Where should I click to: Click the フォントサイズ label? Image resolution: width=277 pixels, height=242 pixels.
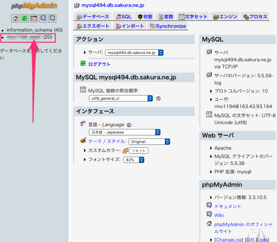click(x=104, y=160)
